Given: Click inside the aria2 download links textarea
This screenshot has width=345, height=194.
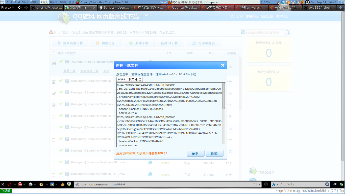Looking at the screenshot, I should (169, 115).
